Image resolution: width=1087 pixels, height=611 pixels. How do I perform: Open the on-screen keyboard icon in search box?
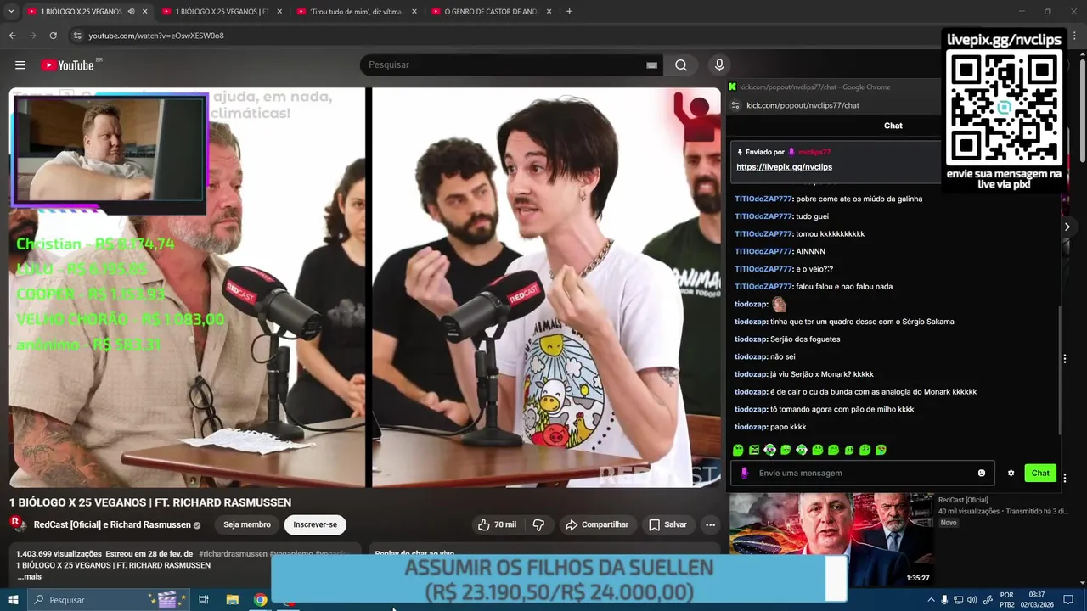pyautogui.click(x=651, y=65)
